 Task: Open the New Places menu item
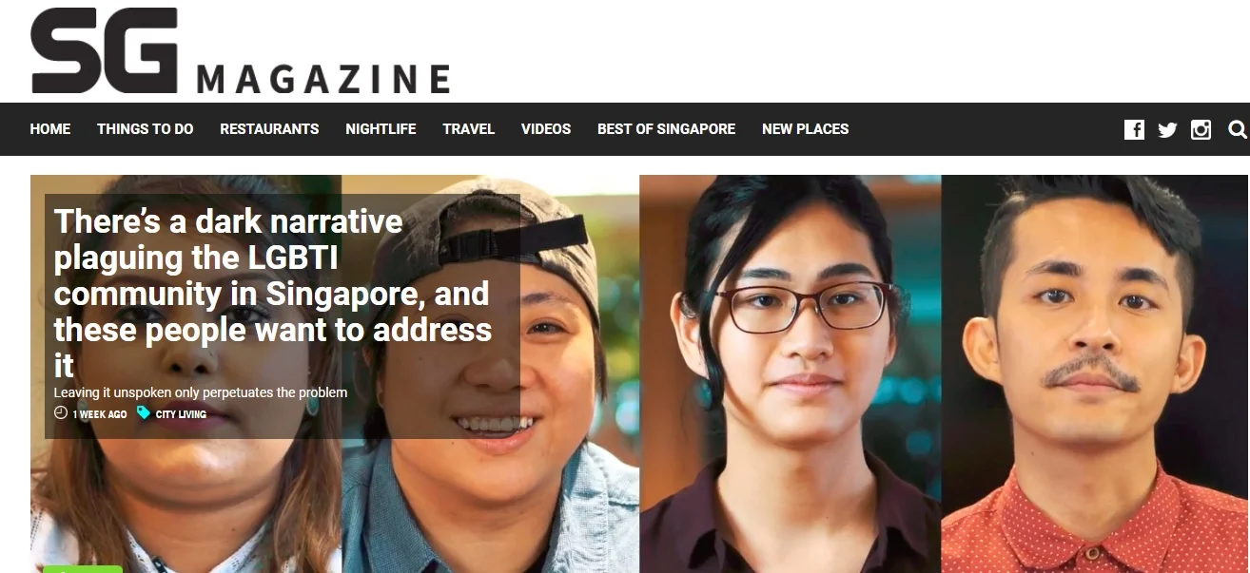coord(805,129)
